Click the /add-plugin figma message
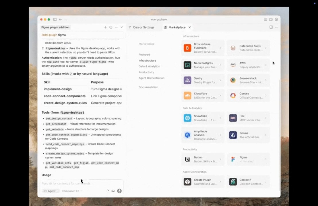Viewport: 318px width, 206px height. point(82,35)
